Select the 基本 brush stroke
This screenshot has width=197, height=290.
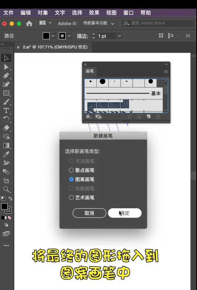pyautogui.click(x=124, y=93)
